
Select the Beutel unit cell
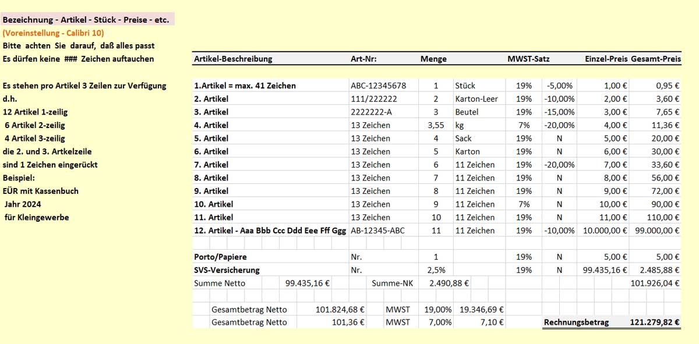pyautogui.click(x=467, y=112)
